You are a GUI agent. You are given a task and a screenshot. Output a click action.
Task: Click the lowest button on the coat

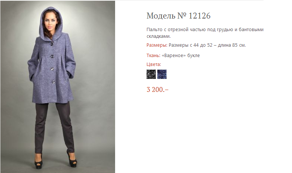tap(53, 82)
